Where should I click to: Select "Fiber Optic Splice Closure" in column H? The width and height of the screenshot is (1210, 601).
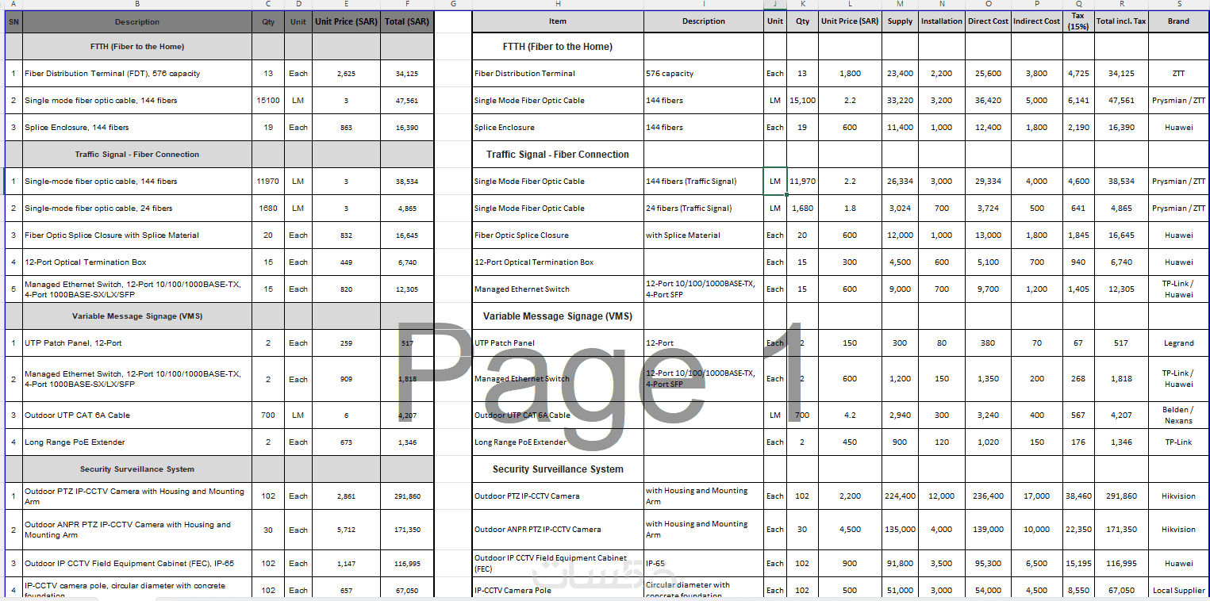526,235
